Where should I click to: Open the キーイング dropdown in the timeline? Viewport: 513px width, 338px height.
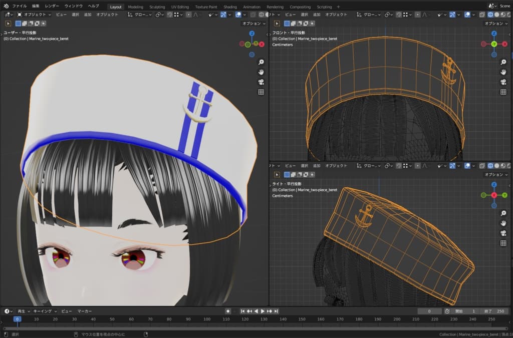point(45,311)
